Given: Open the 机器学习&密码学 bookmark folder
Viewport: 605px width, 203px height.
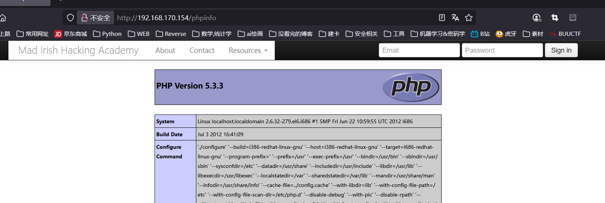Looking at the screenshot, I should click(438, 34).
